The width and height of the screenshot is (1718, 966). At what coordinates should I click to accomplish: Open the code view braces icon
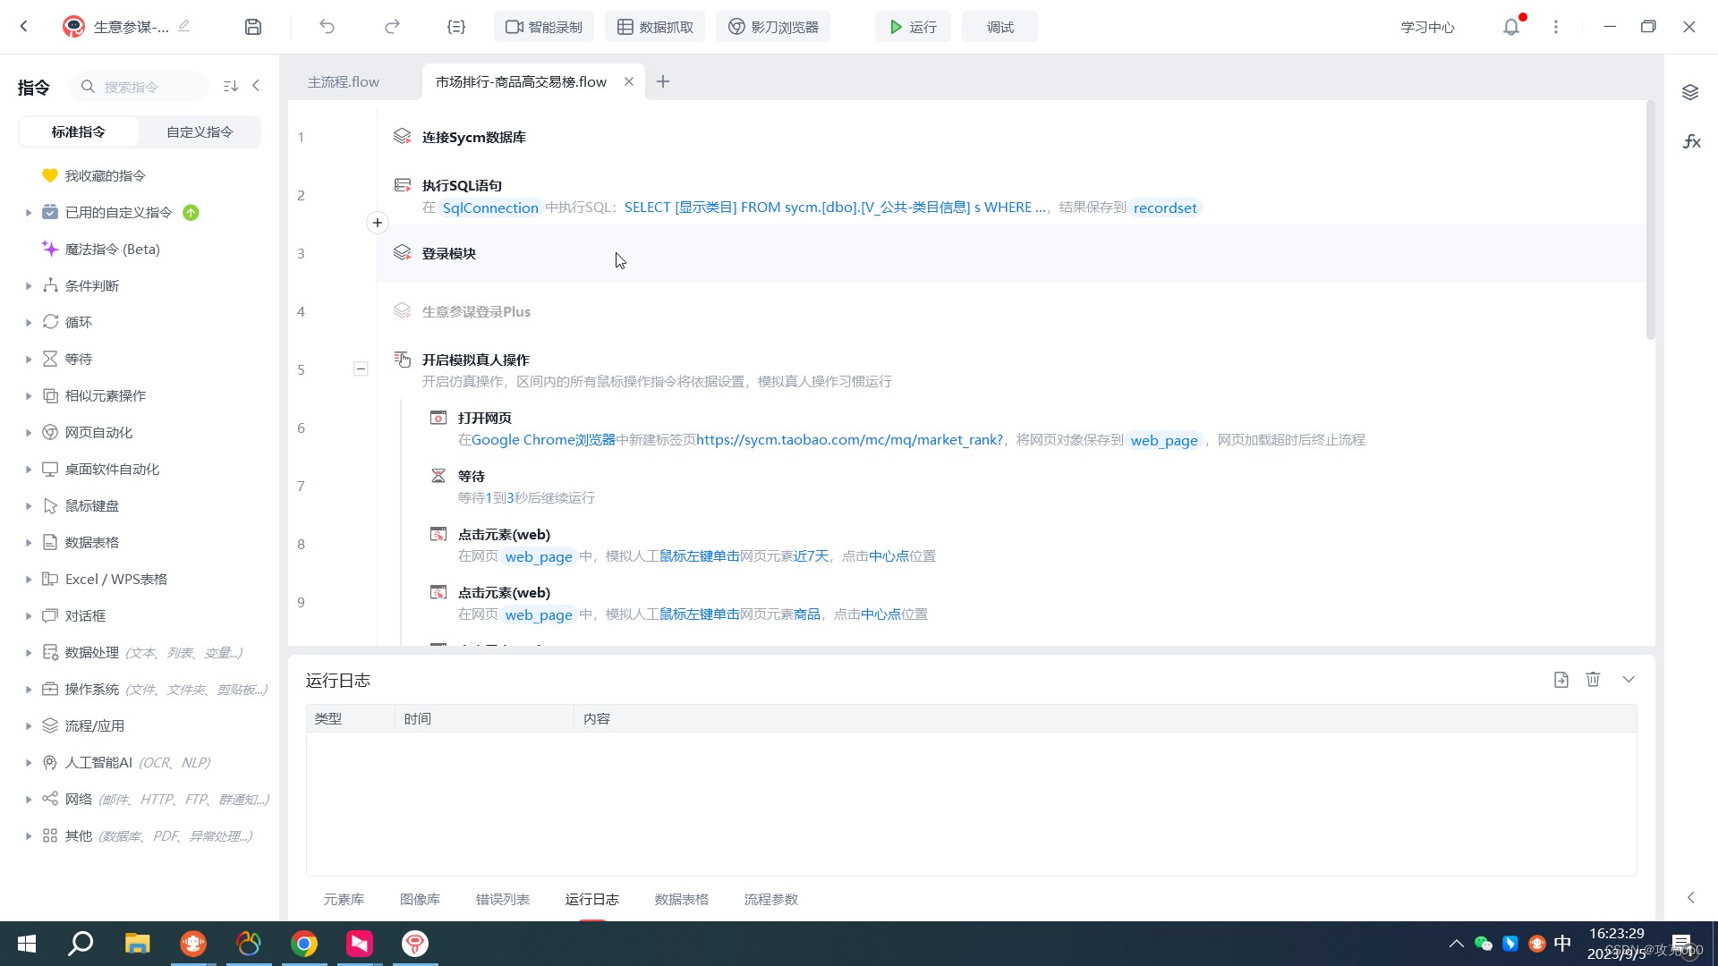(x=456, y=27)
